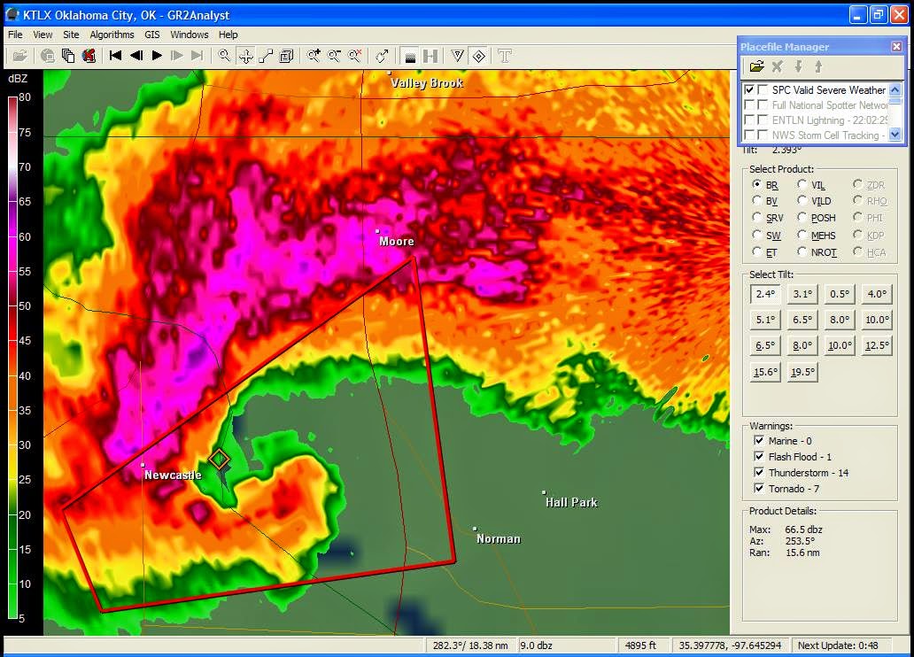Screen dimensions: 914x657
Task: Click the zoom in (plus) magnifier icon
Action: tap(314, 56)
